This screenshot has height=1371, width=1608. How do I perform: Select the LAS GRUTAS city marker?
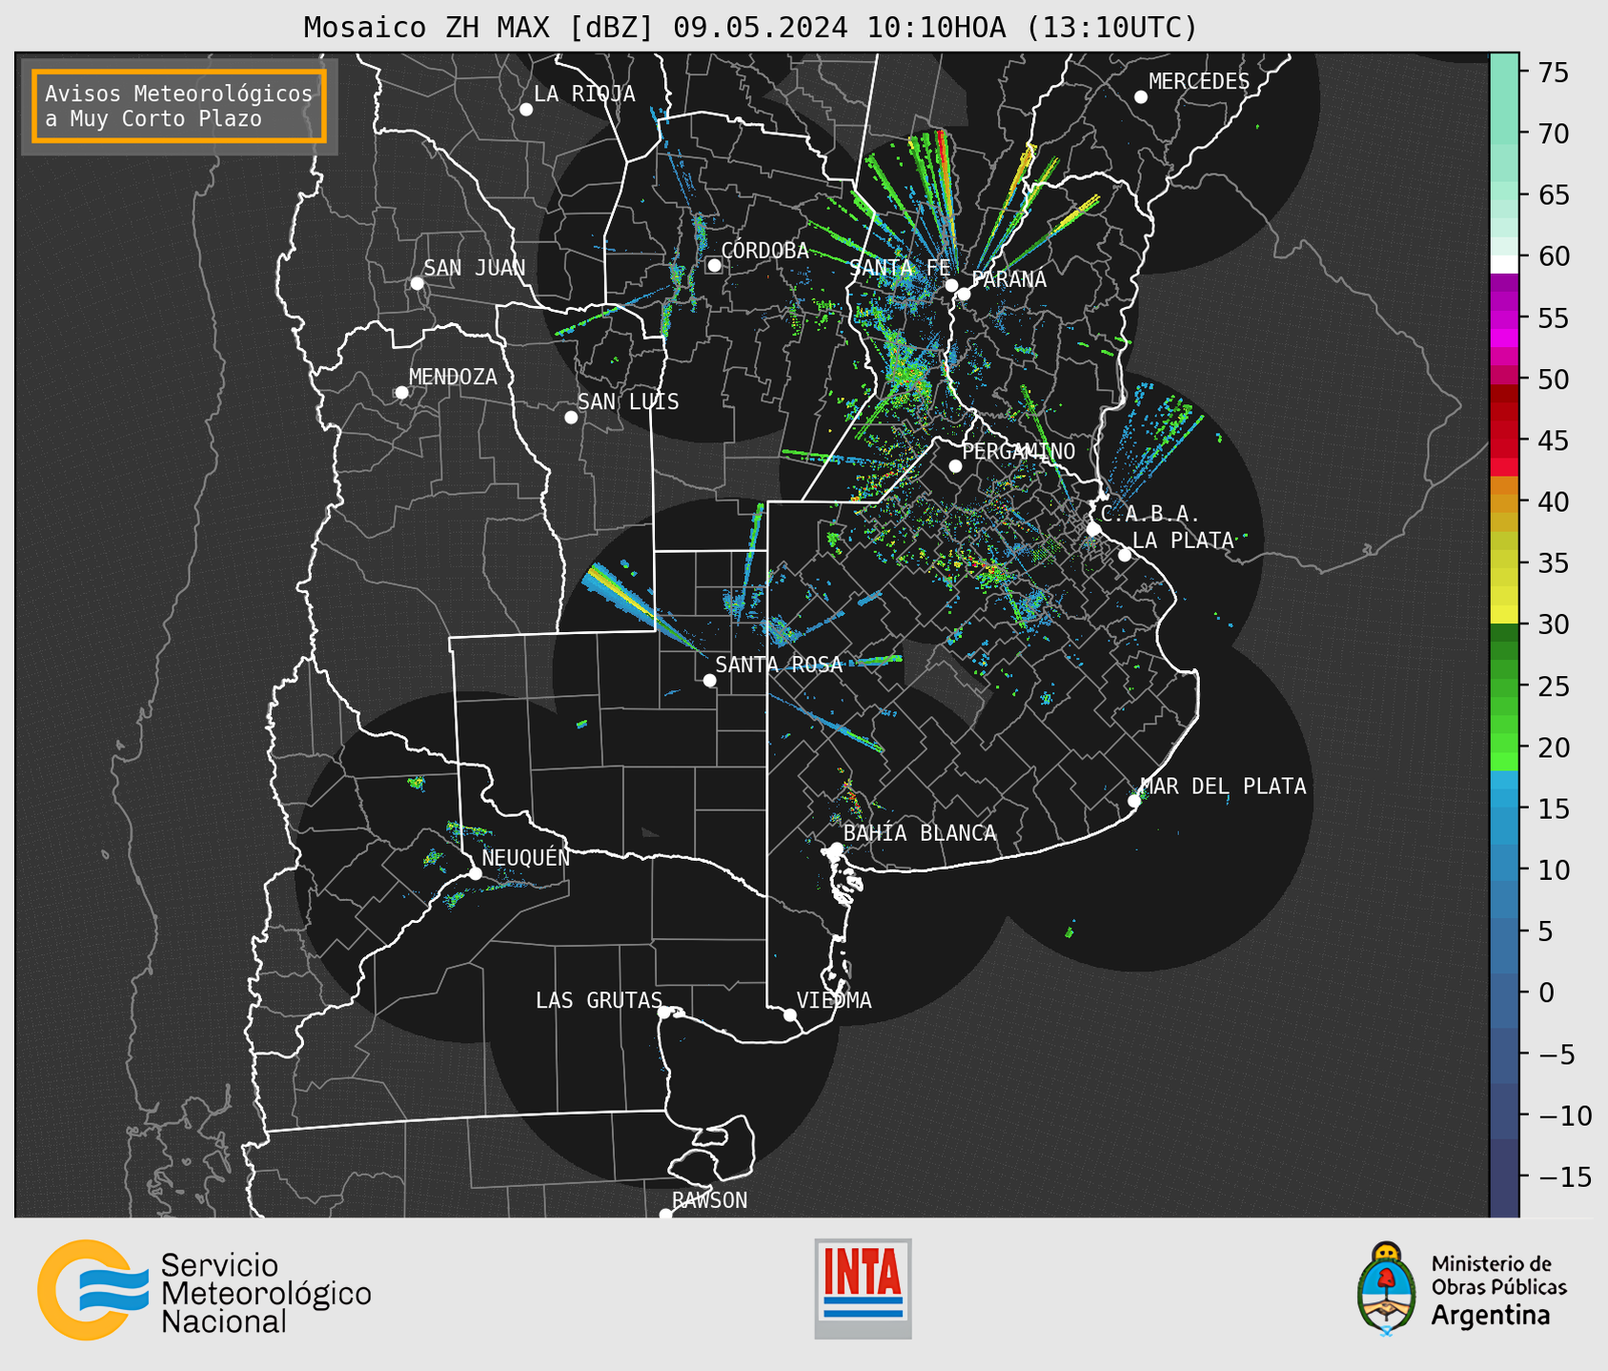(x=664, y=1013)
